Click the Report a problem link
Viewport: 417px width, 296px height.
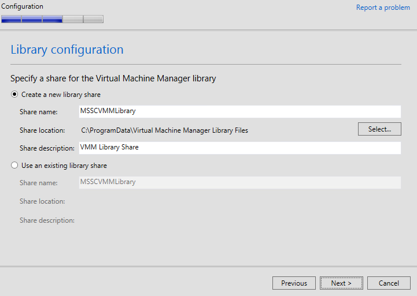pos(383,8)
